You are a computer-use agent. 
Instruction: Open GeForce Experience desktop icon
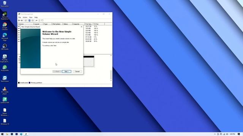point(5,16)
